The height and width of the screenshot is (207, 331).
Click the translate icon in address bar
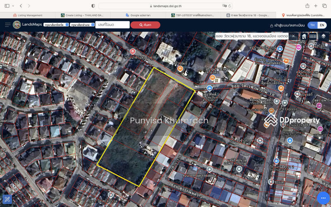point(224,6)
